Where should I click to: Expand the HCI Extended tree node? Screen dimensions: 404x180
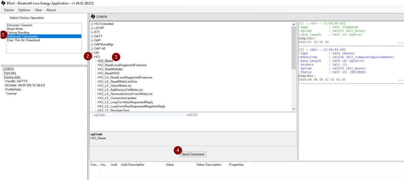92,24
